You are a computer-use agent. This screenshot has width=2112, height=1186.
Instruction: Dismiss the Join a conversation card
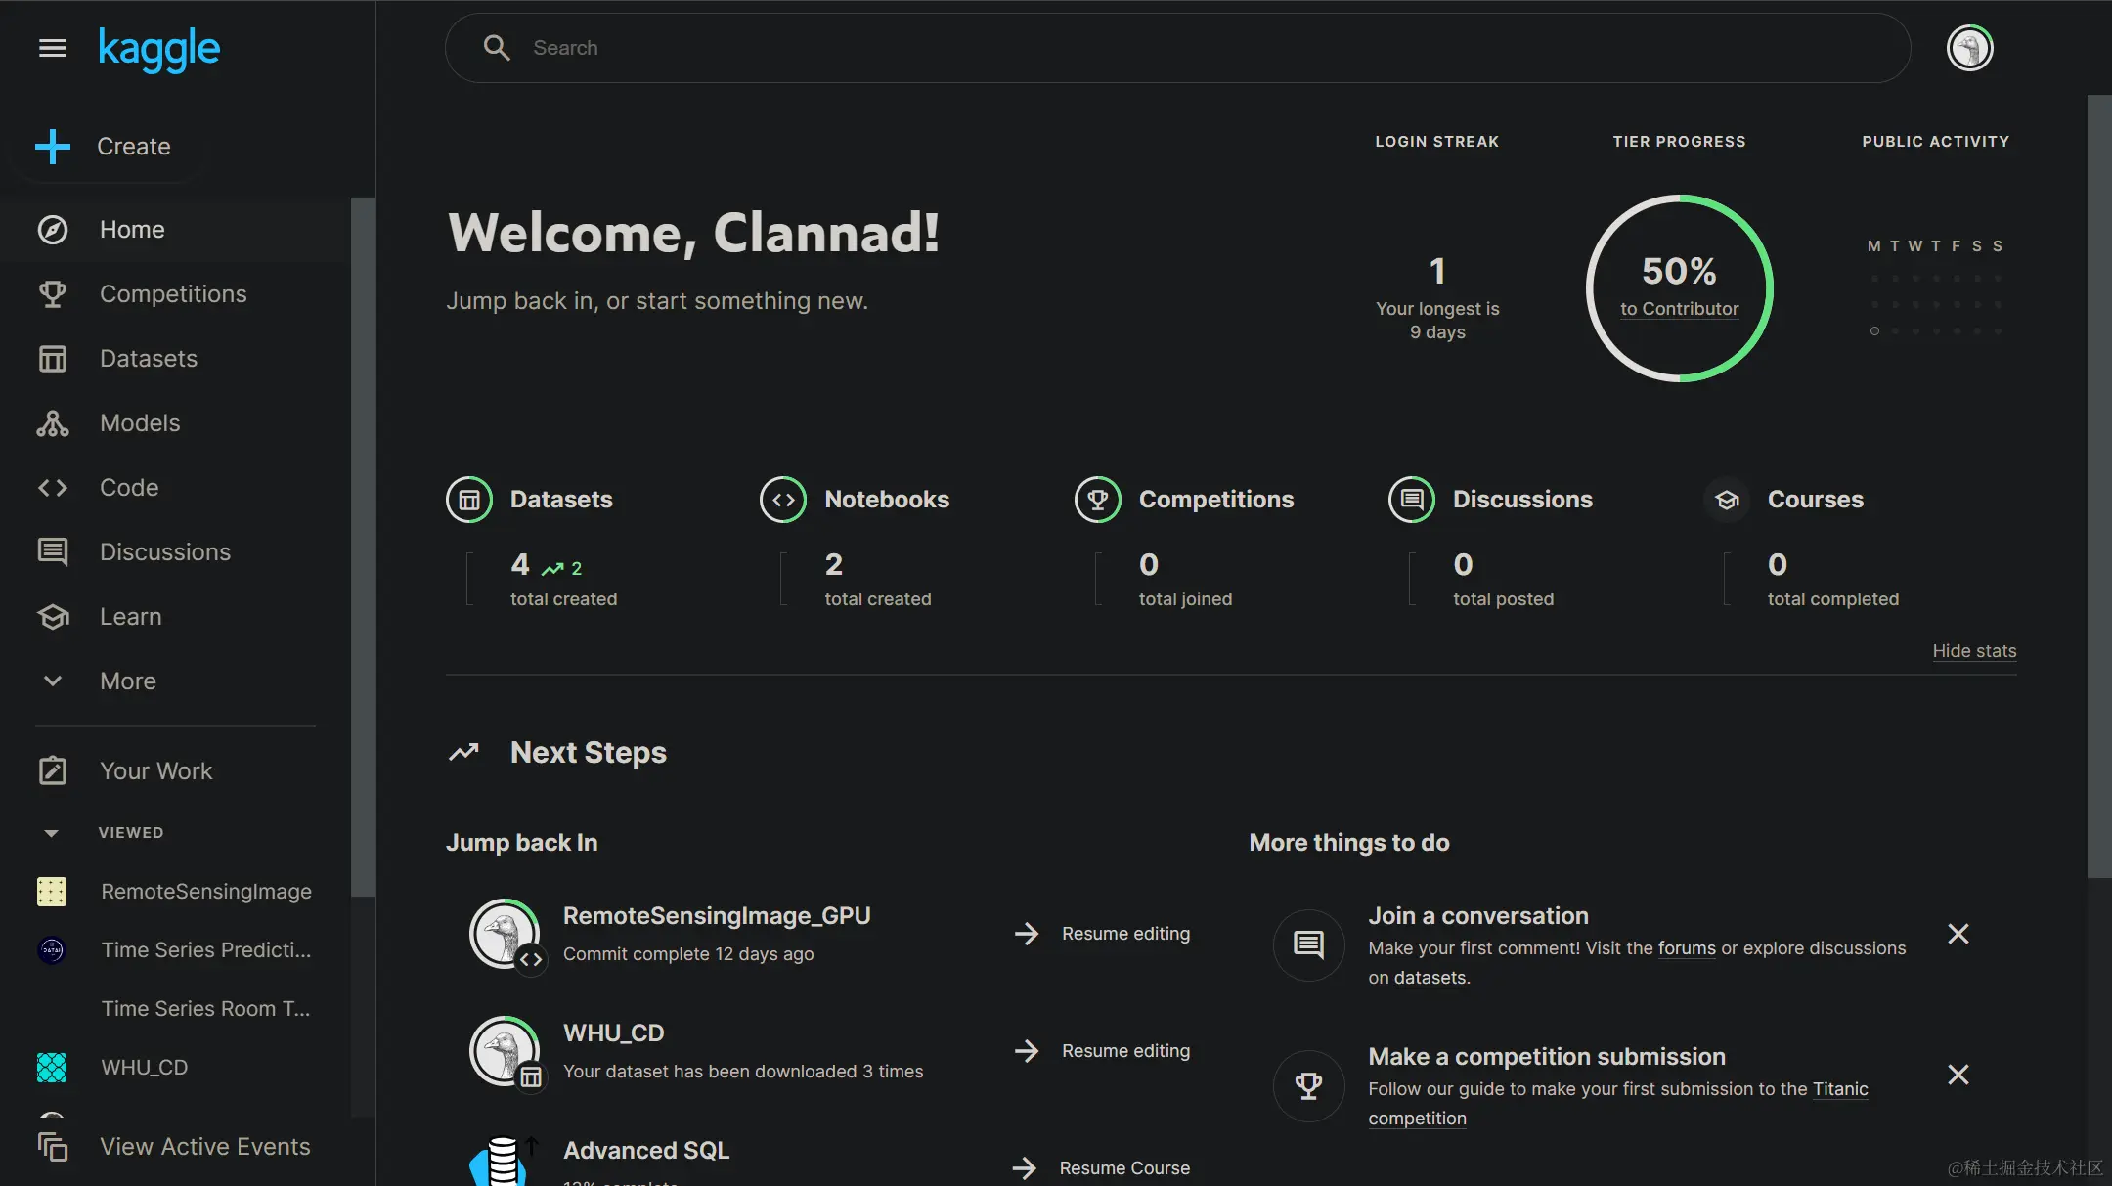point(1958,934)
